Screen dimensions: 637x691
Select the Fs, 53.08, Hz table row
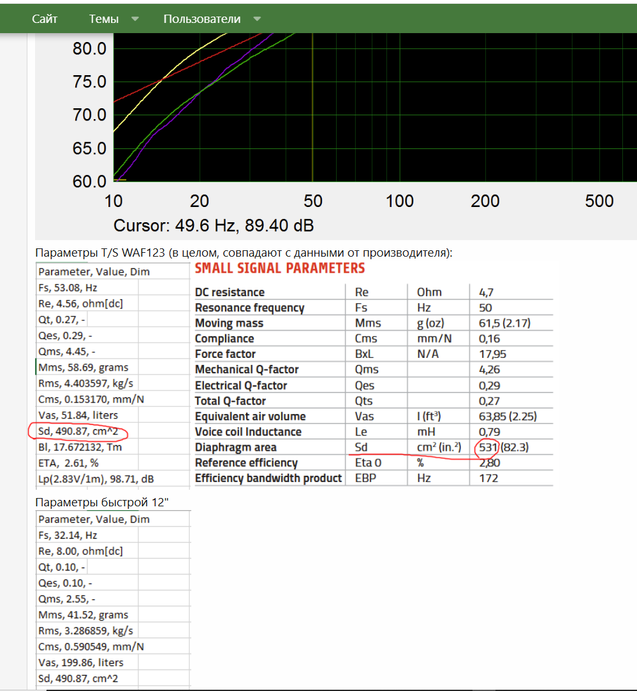click(x=66, y=288)
